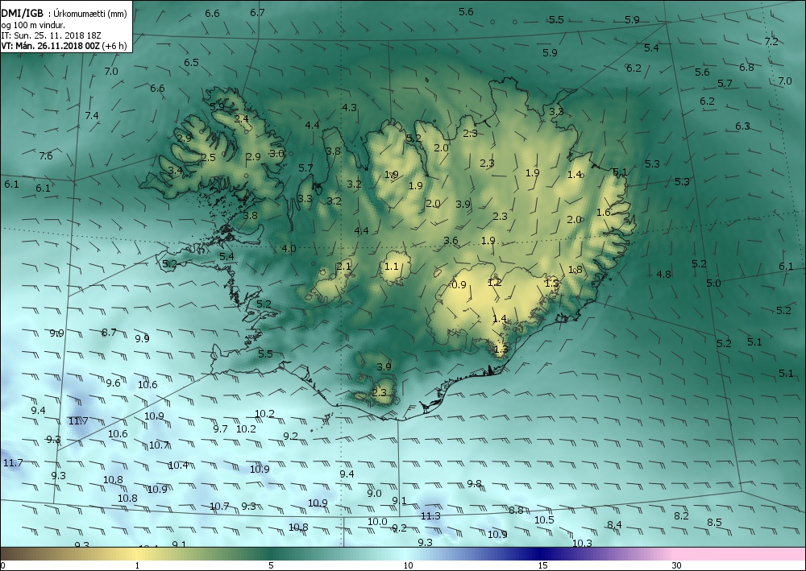The image size is (806, 571).
Task: Click the value '3.4' on the Westfjords tip
Action: pyautogui.click(x=175, y=170)
